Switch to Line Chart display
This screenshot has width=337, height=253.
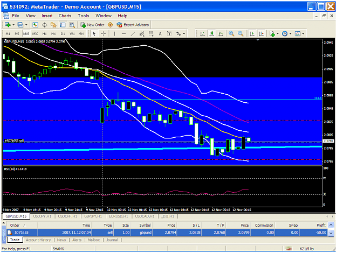[221, 34]
